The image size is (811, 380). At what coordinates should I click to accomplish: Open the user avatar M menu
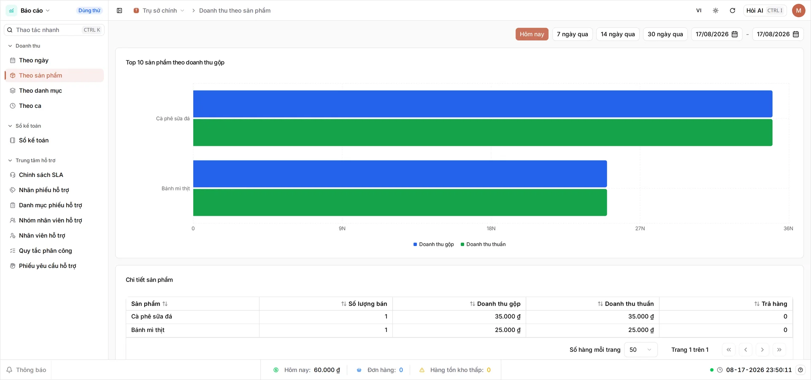click(798, 11)
